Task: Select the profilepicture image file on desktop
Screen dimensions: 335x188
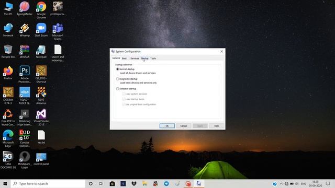Action: click(x=58, y=8)
